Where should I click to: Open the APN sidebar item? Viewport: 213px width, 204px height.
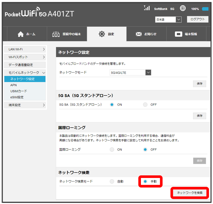[13, 85]
